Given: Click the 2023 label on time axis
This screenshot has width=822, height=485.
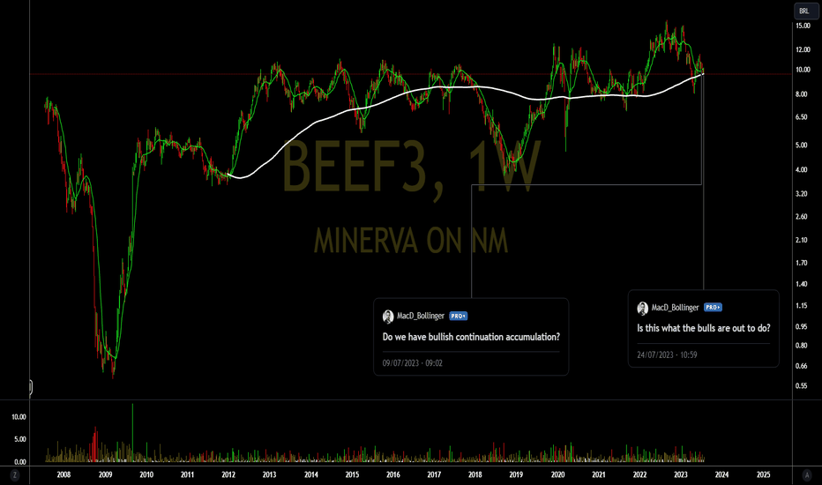Looking at the screenshot, I should pos(681,475).
